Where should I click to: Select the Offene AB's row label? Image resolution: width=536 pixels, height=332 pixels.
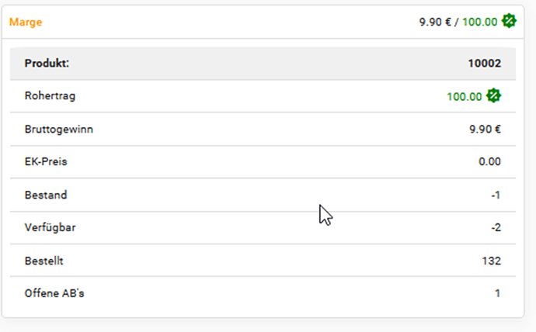[x=54, y=293]
